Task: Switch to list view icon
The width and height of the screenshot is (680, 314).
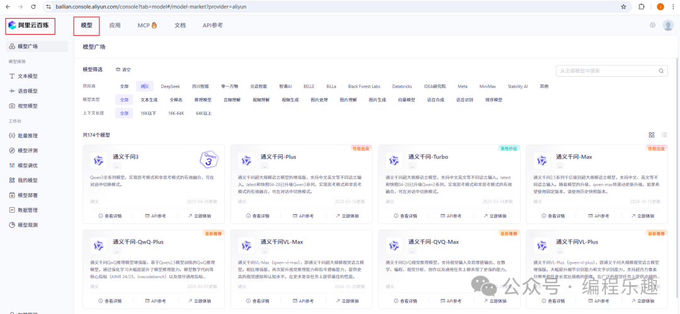Action: pos(664,135)
